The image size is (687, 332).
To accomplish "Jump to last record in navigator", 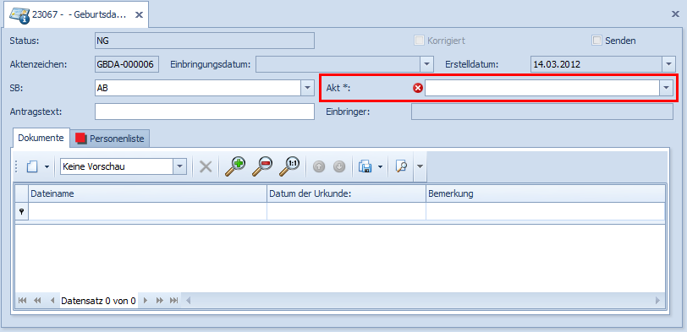I will point(174,301).
